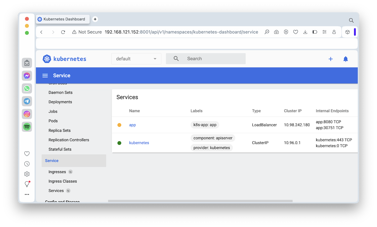Go forward in browser history
Screen dimensions: 377x227
click(53, 32)
